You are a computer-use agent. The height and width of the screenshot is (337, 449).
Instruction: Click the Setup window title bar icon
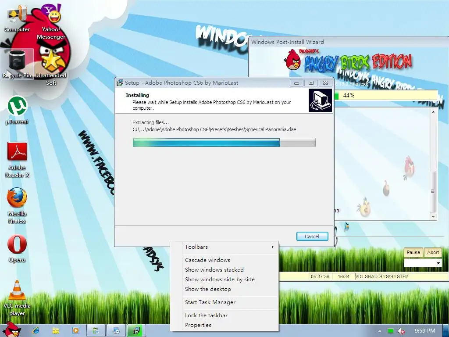click(120, 83)
